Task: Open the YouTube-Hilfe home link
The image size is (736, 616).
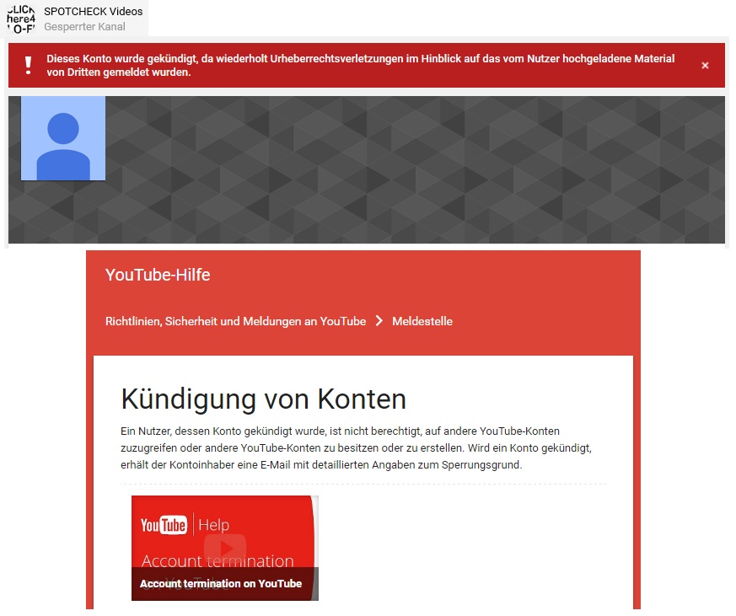Action: point(158,275)
